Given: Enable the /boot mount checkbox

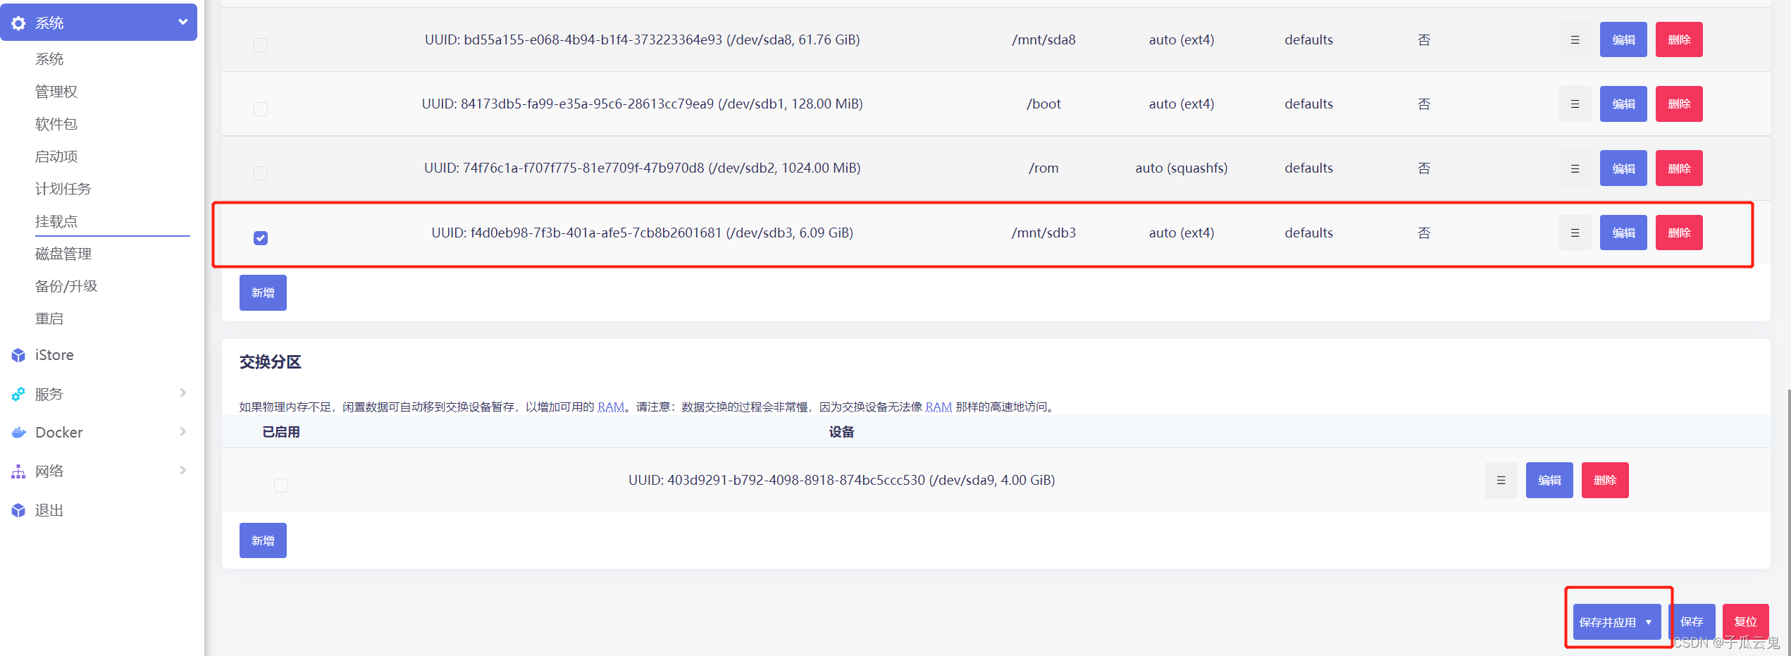Looking at the screenshot, I should 261,109.
